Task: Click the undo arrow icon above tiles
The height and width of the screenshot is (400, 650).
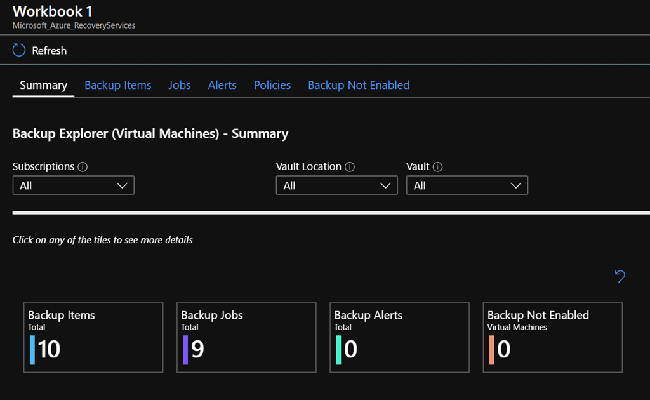Action: (620, 276)
